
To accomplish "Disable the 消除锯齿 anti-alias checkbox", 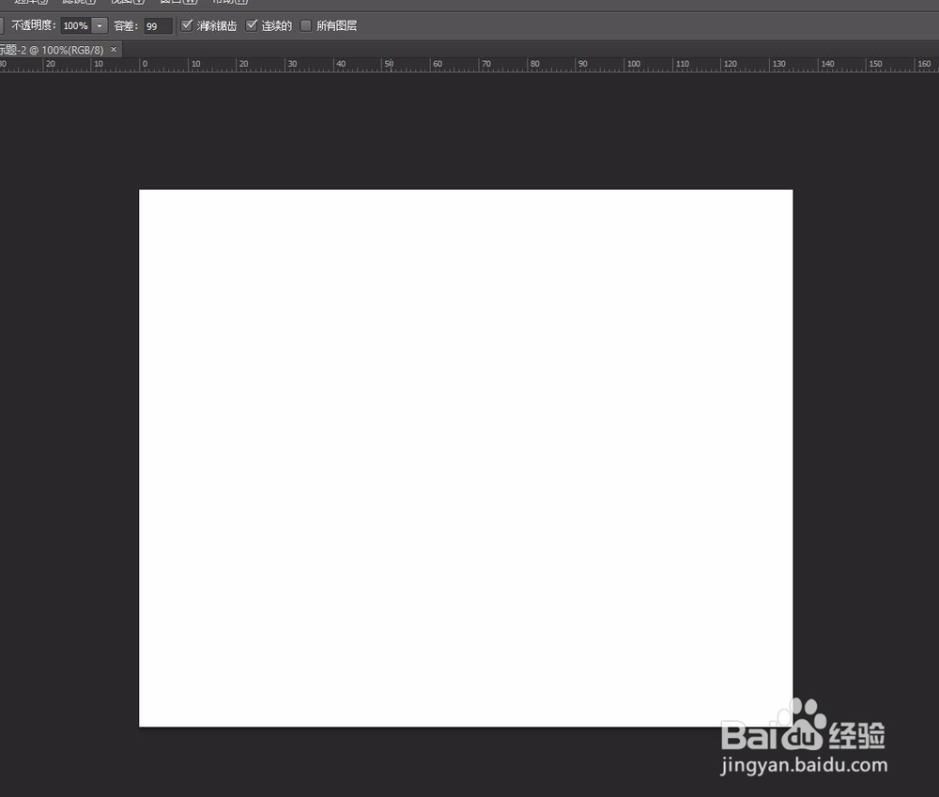I will 187,25.
